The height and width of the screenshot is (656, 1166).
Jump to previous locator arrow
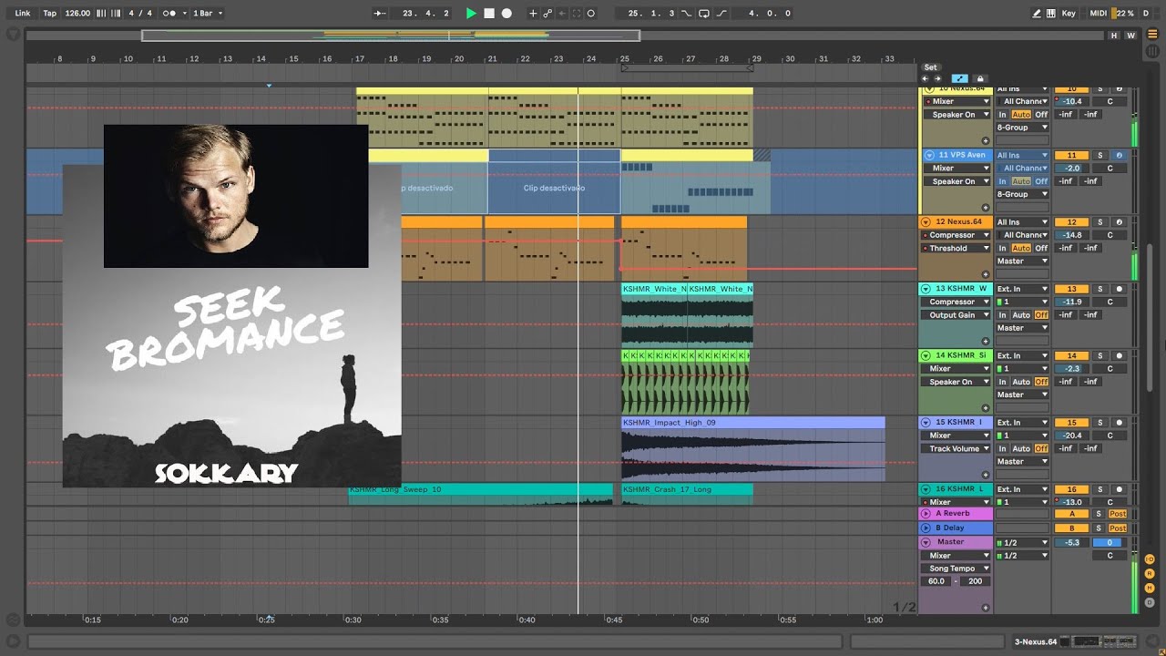click(x=926, y=78)
